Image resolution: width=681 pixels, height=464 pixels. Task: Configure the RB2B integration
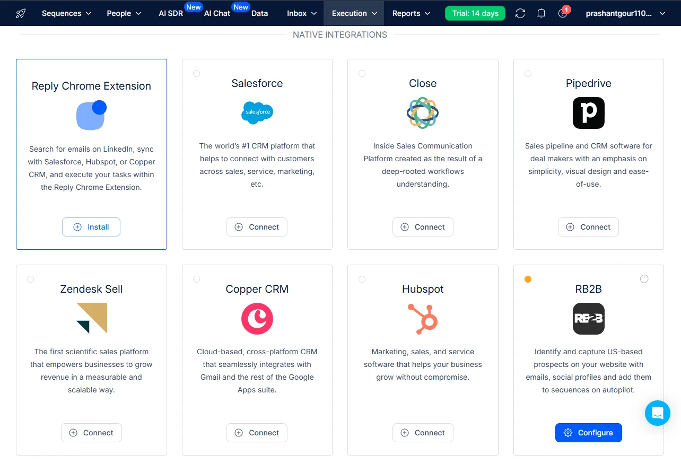click(589, 433)
